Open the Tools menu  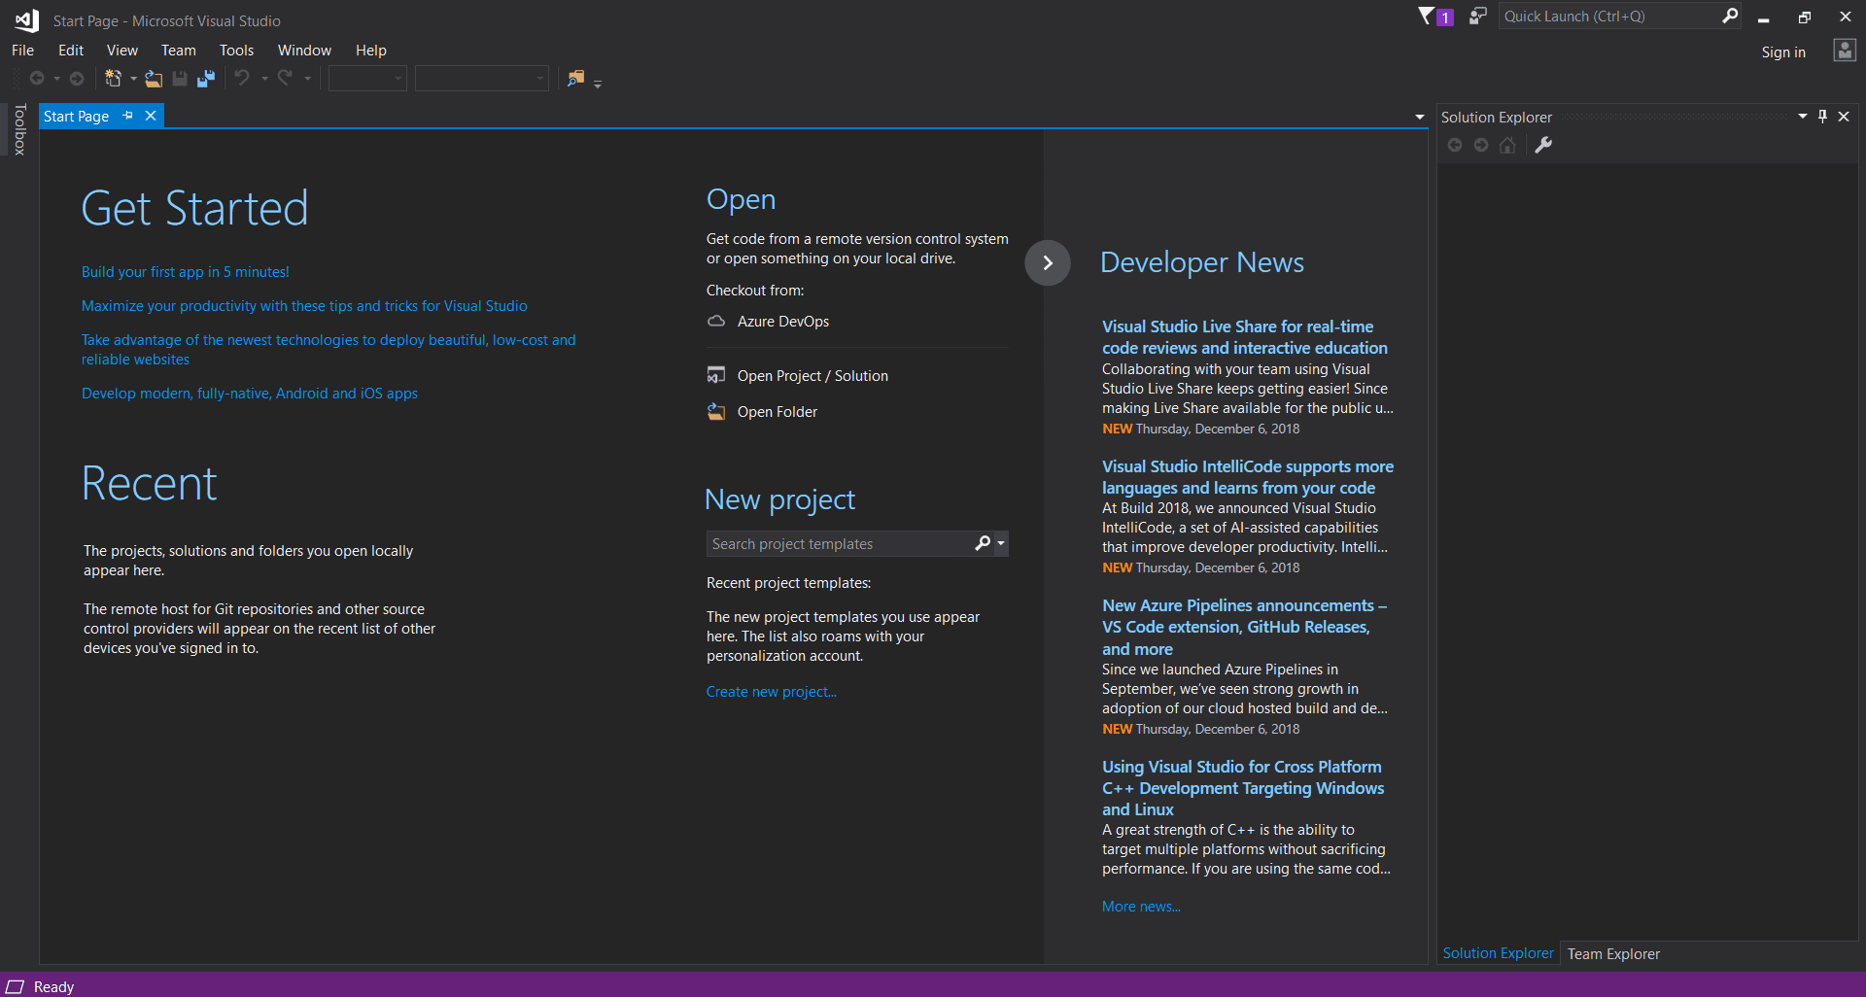click(x=236, y=51)
